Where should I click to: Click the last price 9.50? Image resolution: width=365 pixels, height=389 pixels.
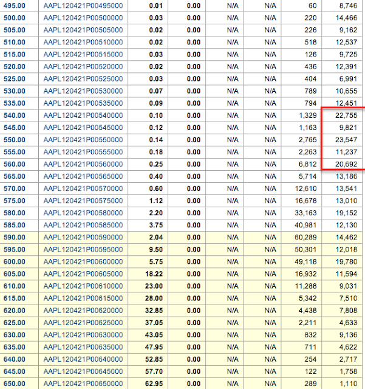pyautogui.click(x=156, y=250)
